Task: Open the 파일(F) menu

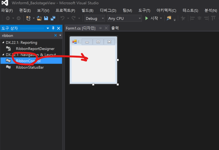Action: tap(7, 10)
